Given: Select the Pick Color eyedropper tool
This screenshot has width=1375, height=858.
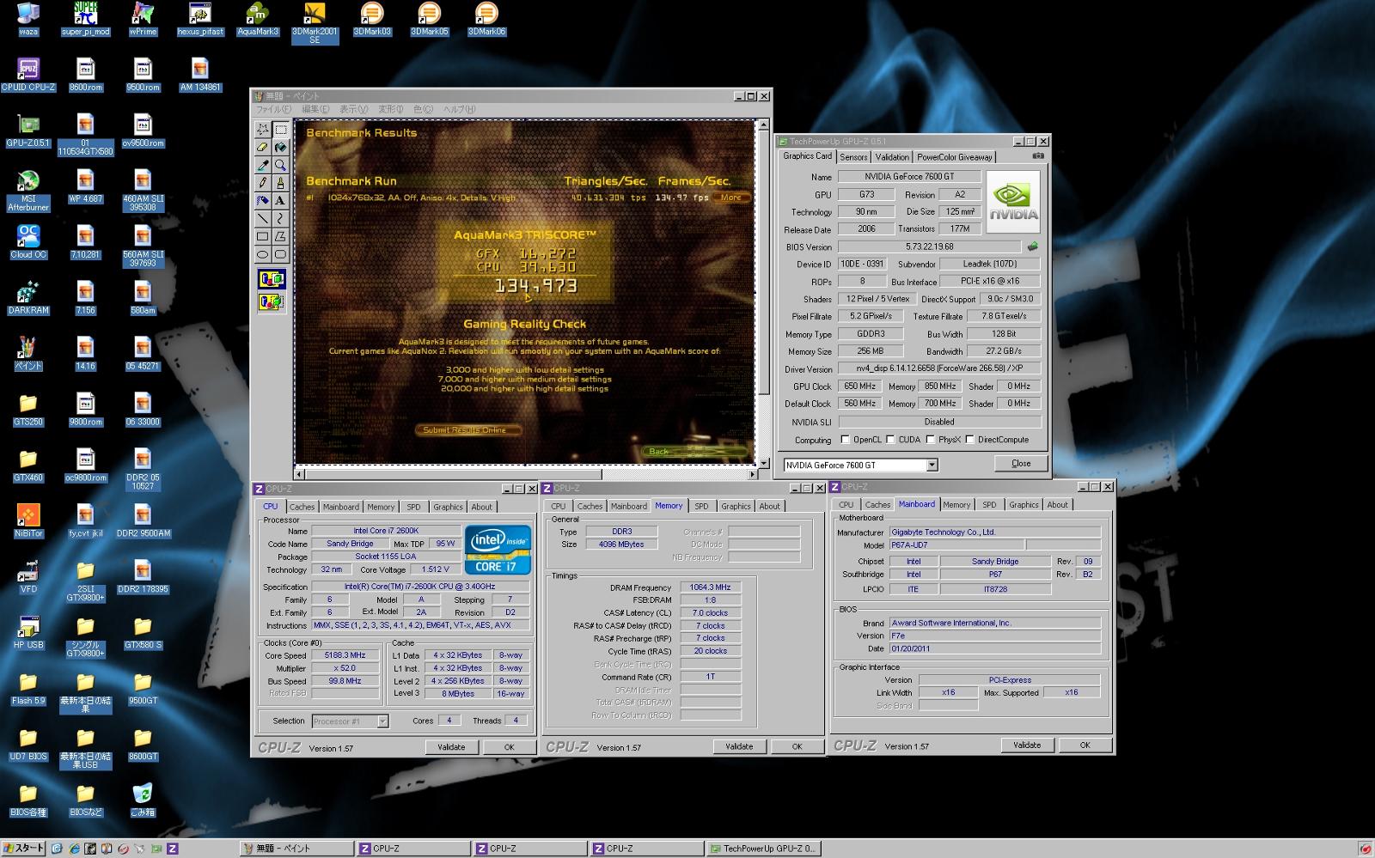Looking at the screenshot, I should [263, 165].
